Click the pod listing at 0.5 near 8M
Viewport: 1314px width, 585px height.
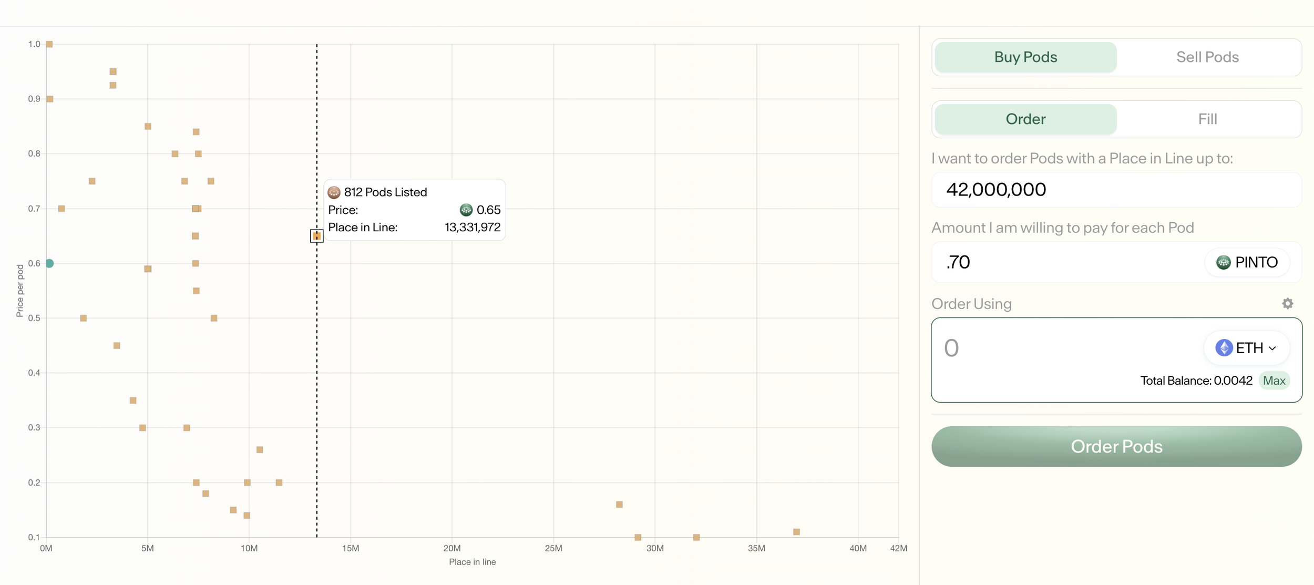(214, 318)
